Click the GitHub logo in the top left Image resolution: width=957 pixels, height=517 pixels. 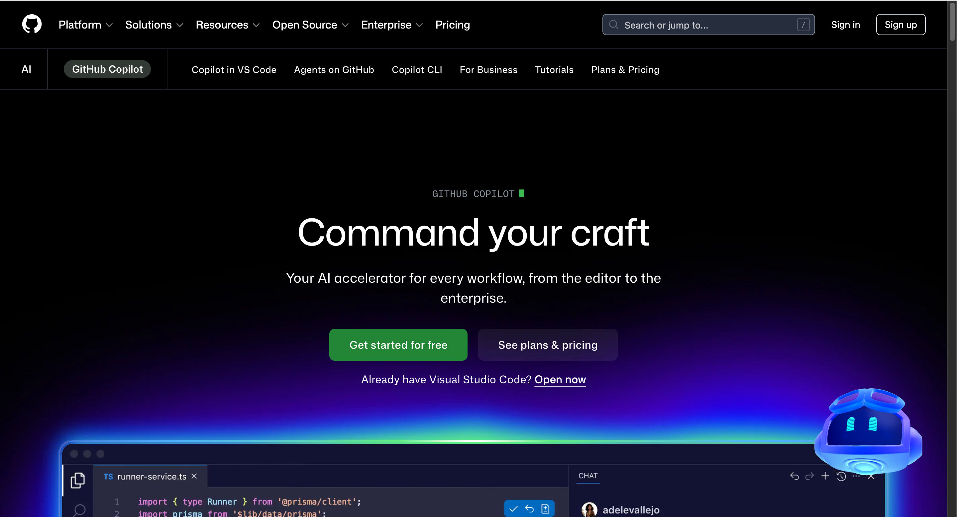click(x=32, y=24)
